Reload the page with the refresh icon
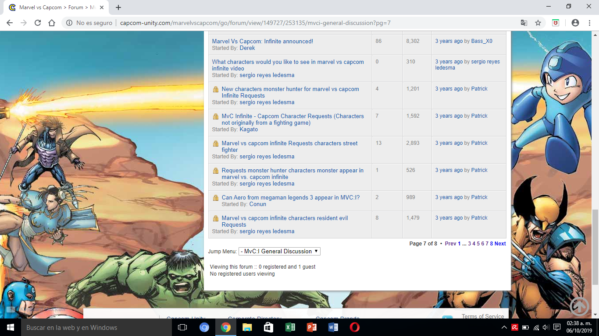 (38, 23)
